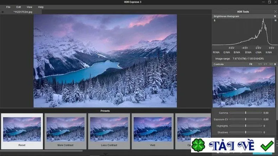
Task: Click the small icon left of file tab
Action: [2, 12]
